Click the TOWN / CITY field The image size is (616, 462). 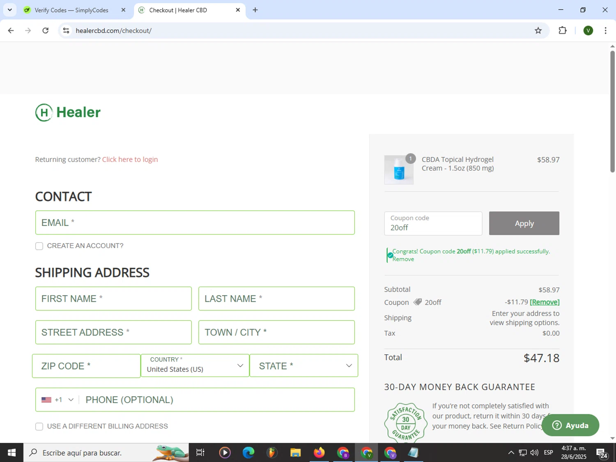(x=276, y=332)
